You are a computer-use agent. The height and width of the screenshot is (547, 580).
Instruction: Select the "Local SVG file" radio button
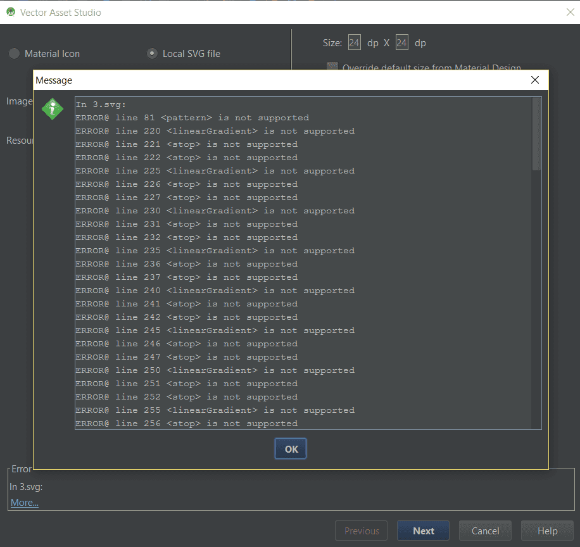coord(152,53)
